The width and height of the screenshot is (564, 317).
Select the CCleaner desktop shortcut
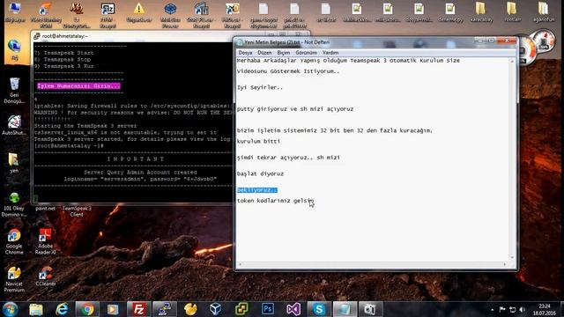[45, 276]
